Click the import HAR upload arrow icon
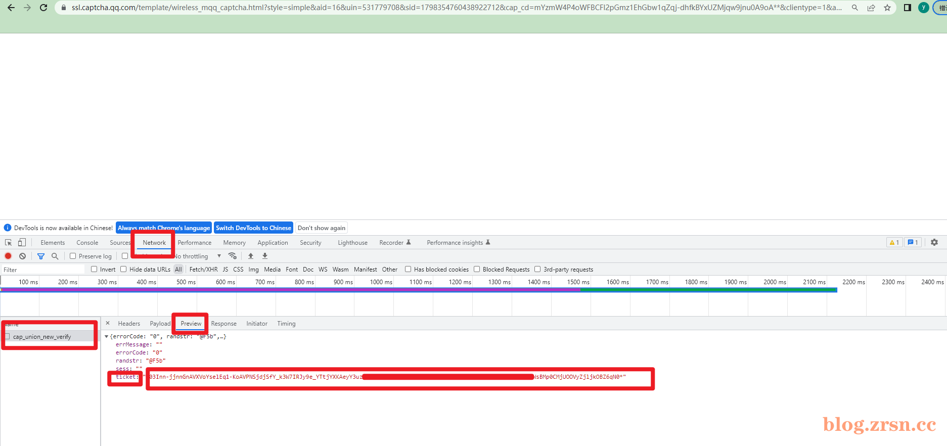Screen dimensions: 947x446 point(251,256)
